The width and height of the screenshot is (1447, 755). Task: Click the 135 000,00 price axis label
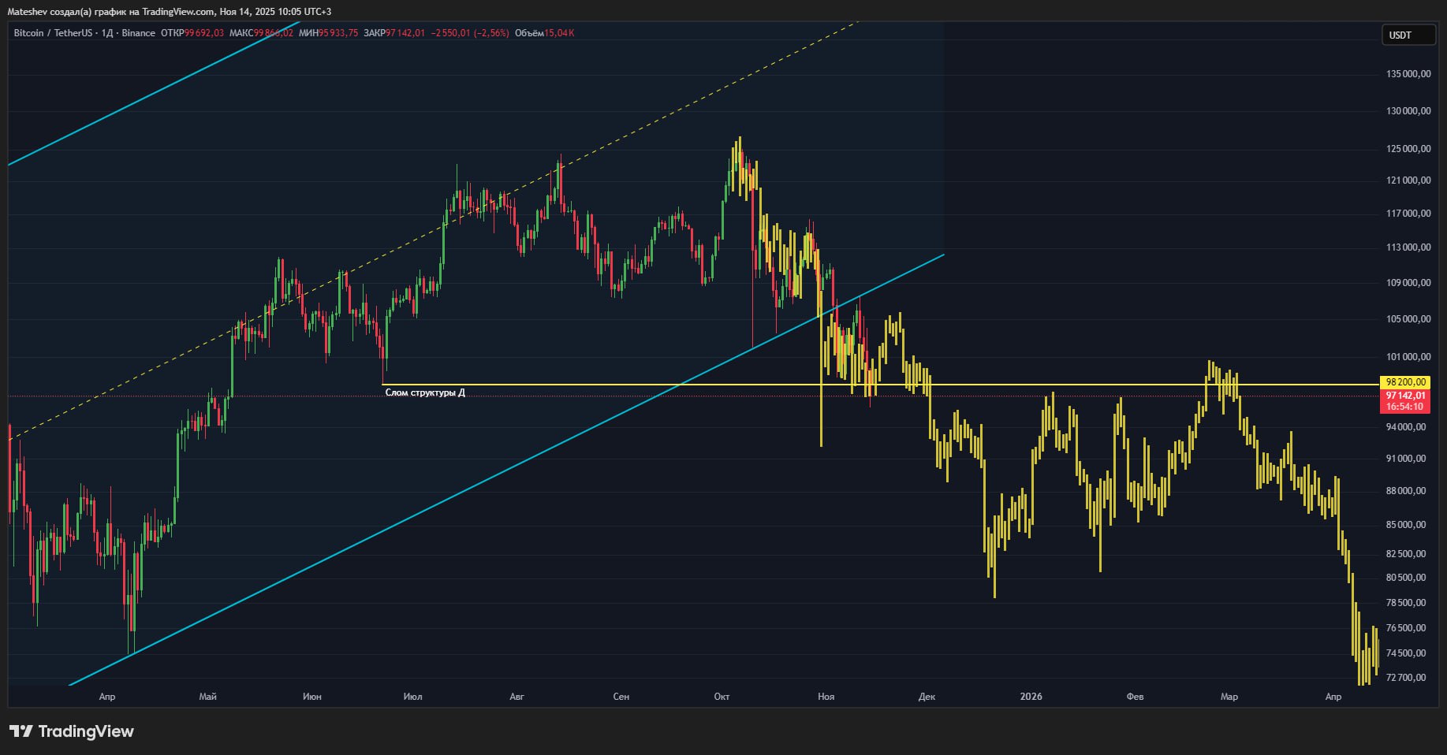click(x=1408, y=74)
